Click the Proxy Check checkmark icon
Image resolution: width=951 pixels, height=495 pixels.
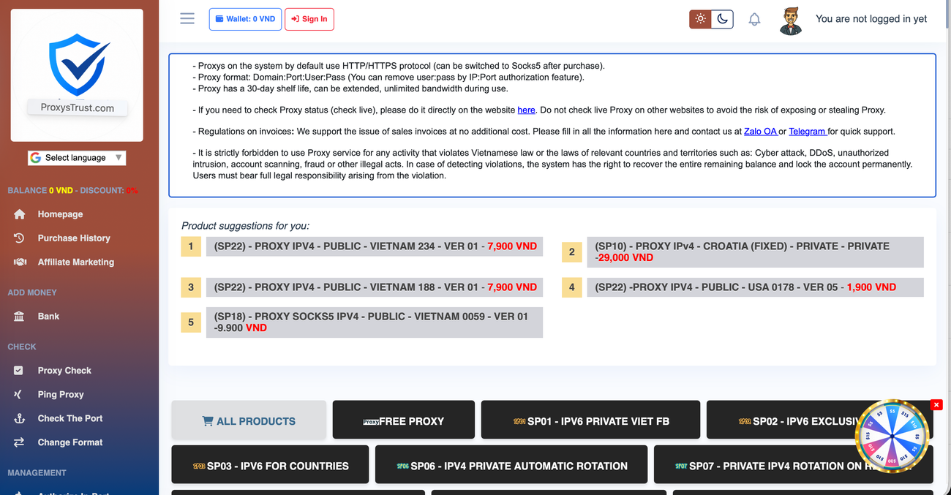tap(19, 371)
